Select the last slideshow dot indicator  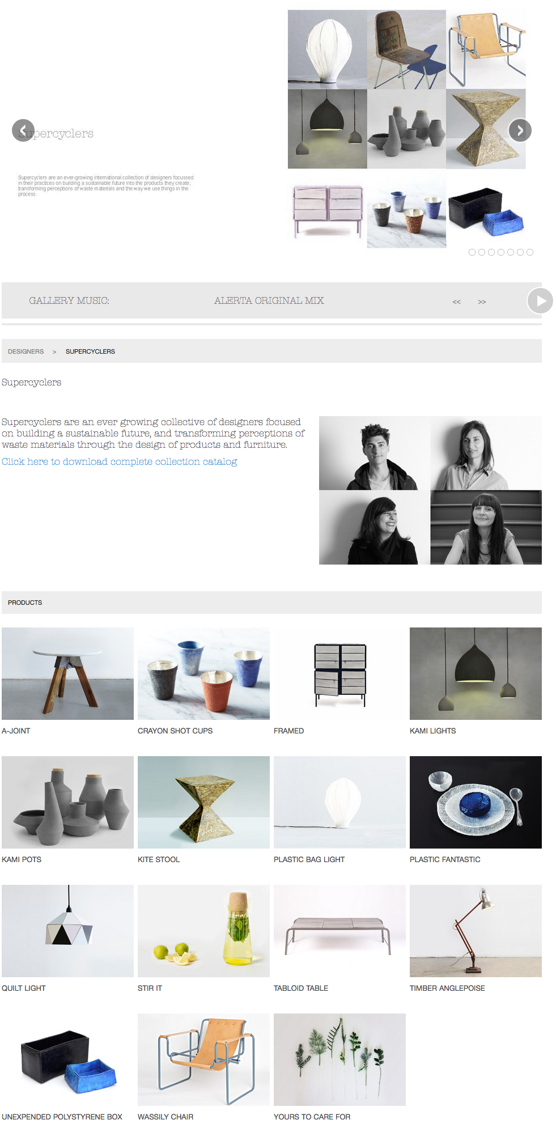coord(530,252)
